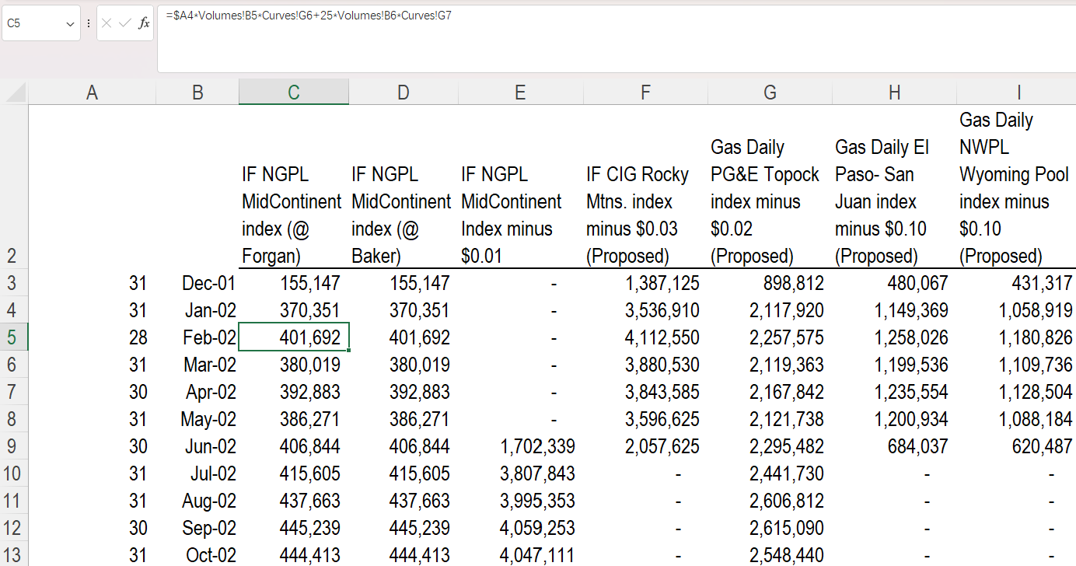Image resolution: width=1076 pixels, height=566 pixels.
Task: Open the Name Box dropdown arrow
Action: [x=70, y=24]
